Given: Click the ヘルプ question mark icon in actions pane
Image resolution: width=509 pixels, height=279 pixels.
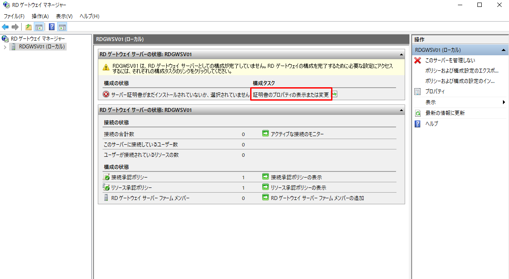Looking at the screenshot, I should point(418,124).
